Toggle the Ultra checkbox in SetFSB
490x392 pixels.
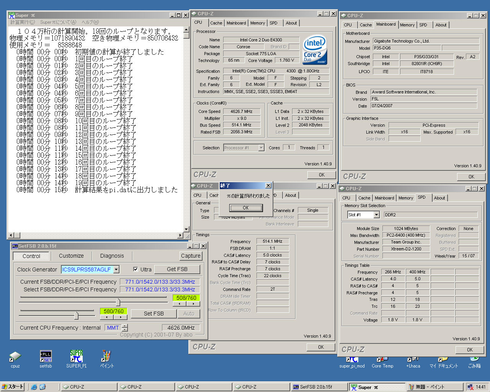point(136,269)
